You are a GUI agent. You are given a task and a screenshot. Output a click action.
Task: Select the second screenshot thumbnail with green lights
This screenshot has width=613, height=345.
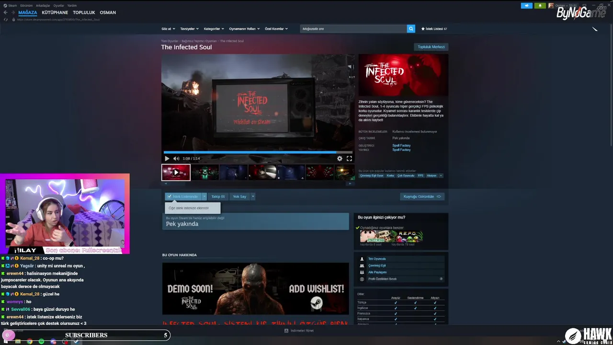[x=205, y=172]
